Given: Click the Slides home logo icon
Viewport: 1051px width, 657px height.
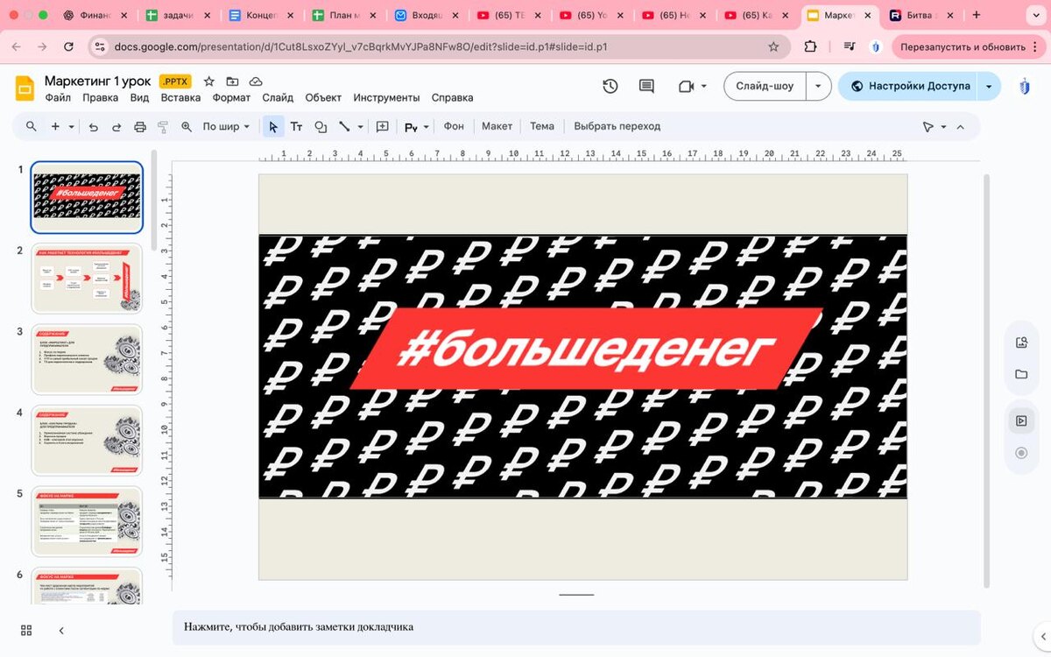Looking at the screenshot, I should (x=25, y=88).
